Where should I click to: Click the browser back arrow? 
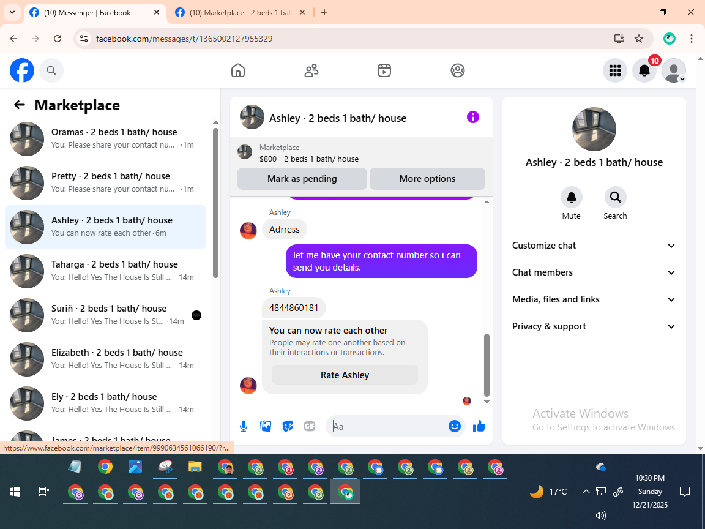coord(13,39)
